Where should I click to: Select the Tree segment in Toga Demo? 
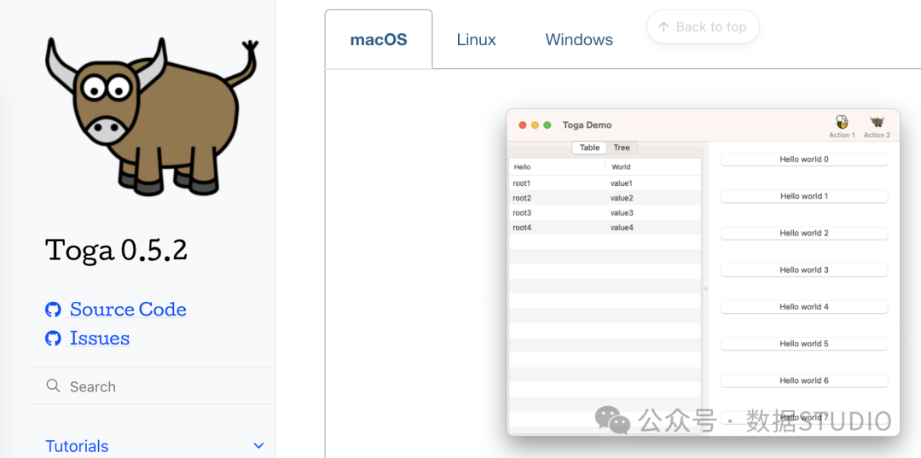[622, 148]
